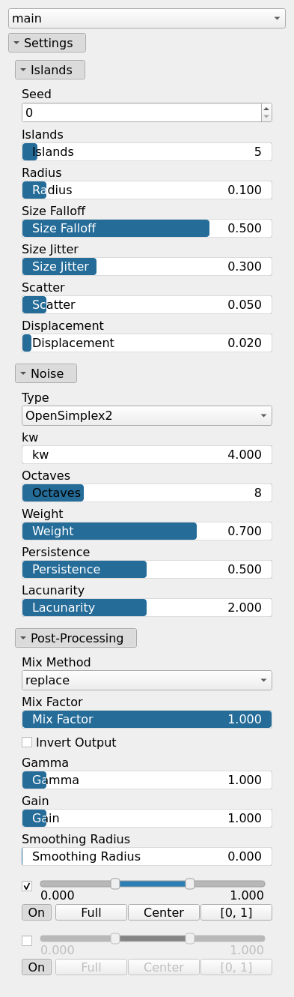This screenshot has height=997, width=294.
Task: Increment the Seed value with up arrow
Action: [x=266, y=109]
